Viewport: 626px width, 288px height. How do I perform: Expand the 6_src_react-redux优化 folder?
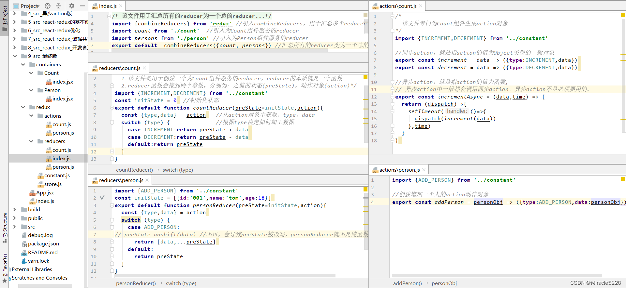tap(14, 30)
